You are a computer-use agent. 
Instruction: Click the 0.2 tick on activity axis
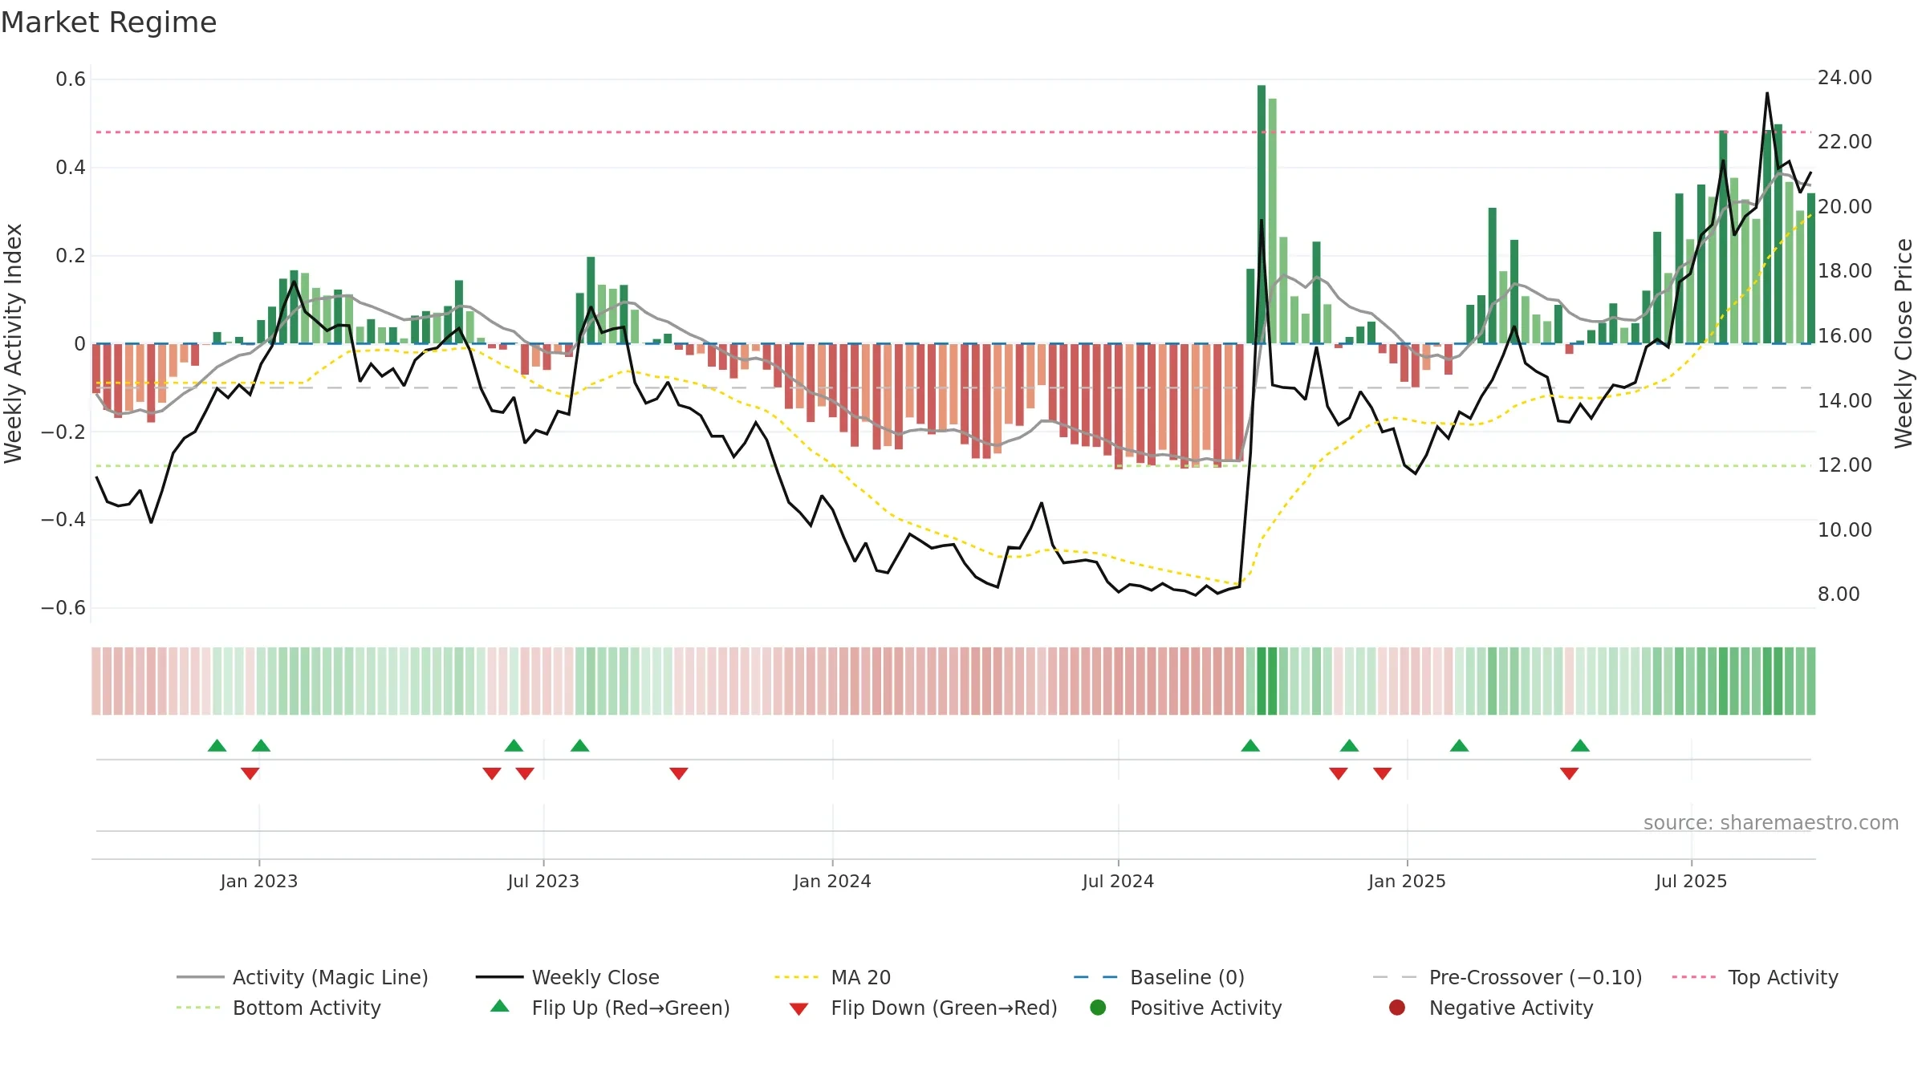pyautogui.click(x=71, y=256)
